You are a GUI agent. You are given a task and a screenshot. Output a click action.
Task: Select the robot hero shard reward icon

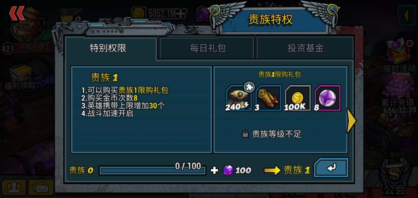(x=239, y=98)
